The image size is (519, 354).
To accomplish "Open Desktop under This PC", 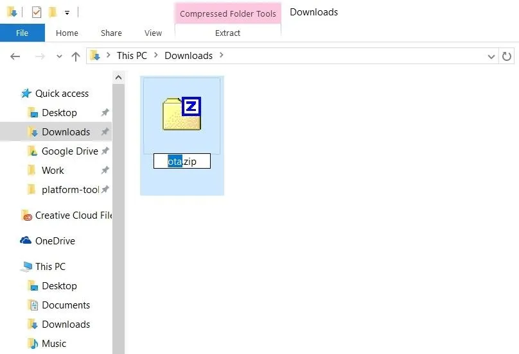I will click(59, 286).
